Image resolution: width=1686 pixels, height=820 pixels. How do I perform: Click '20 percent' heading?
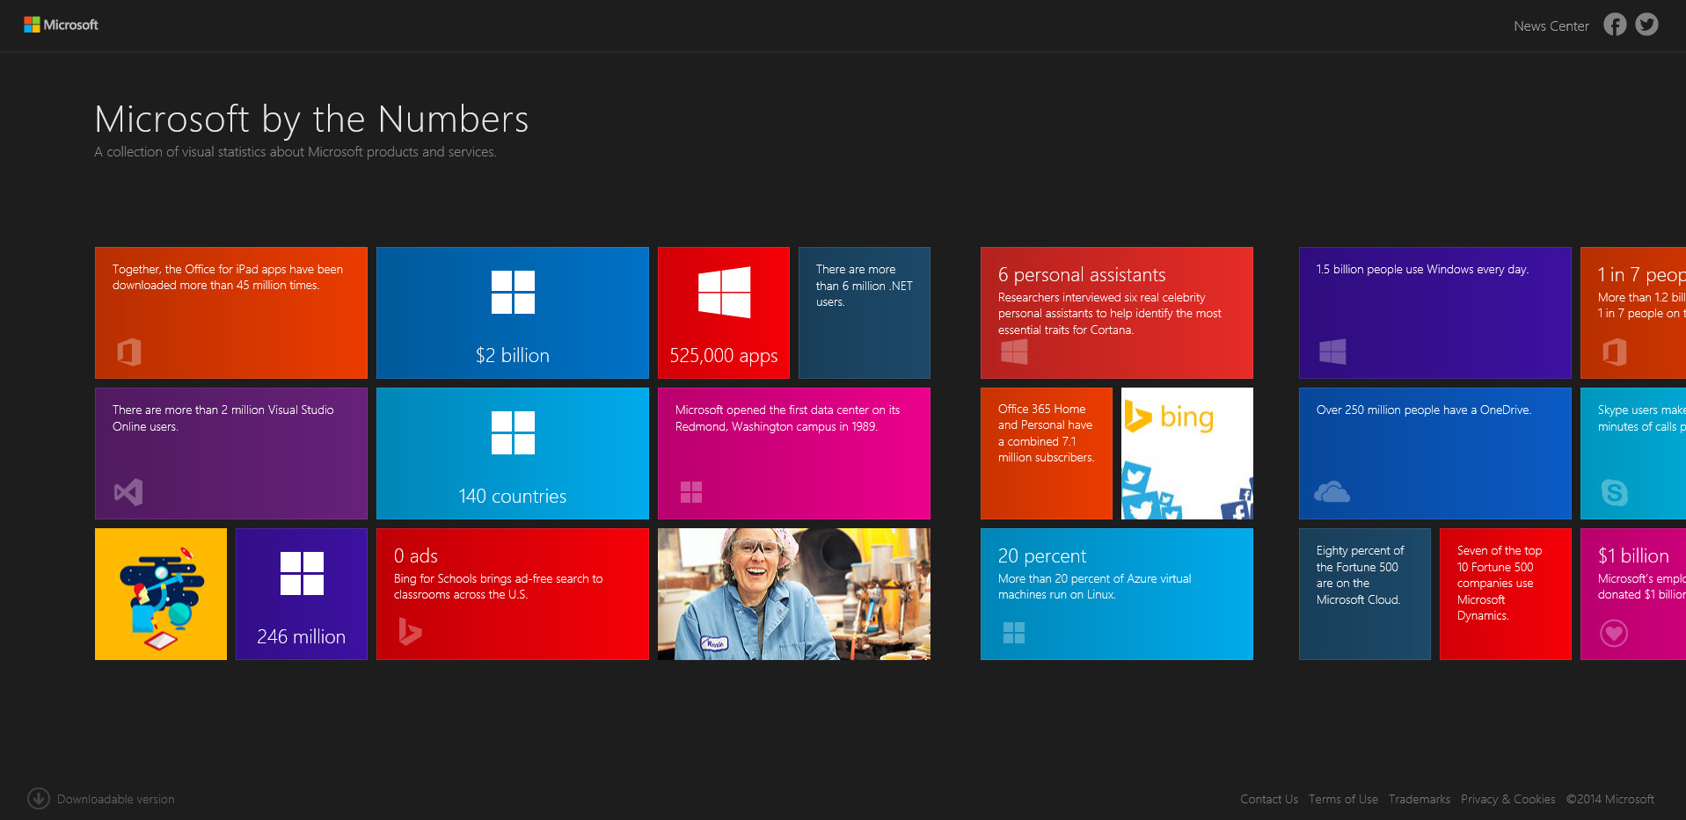point(1042,555)
